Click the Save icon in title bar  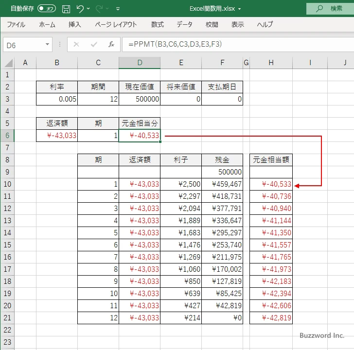66,9
